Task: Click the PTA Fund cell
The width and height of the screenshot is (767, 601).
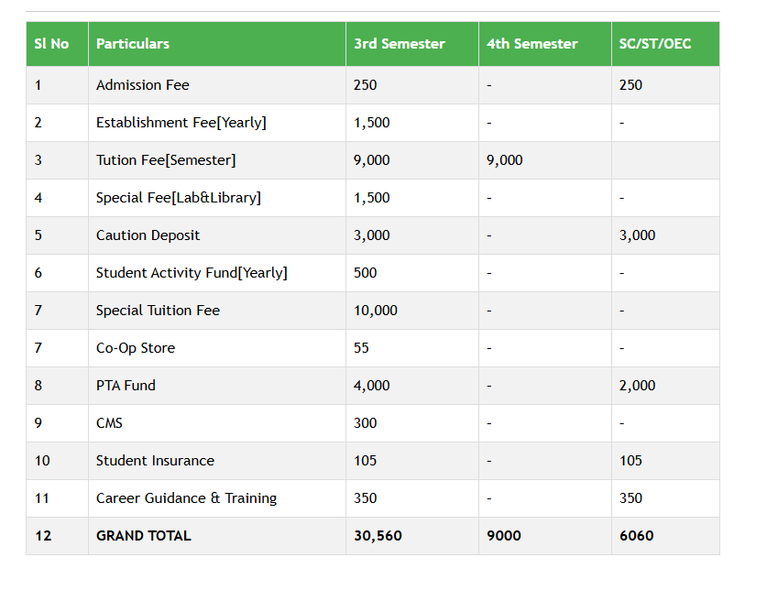Action: click(126, 386)
